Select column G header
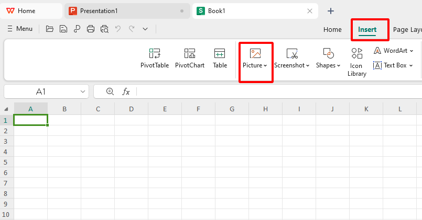Screen dimensions: 422x220 [x=232, y=109]
